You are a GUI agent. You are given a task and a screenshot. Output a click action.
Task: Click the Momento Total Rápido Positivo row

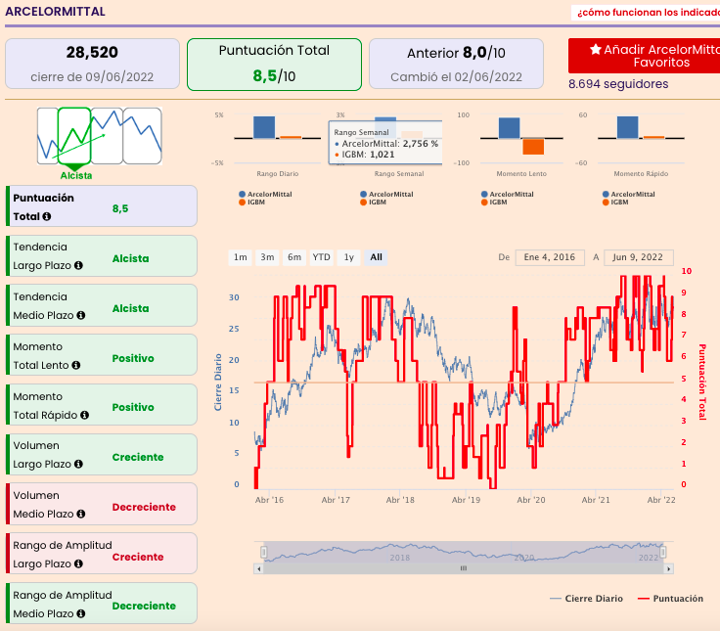(x=102, y=405)
